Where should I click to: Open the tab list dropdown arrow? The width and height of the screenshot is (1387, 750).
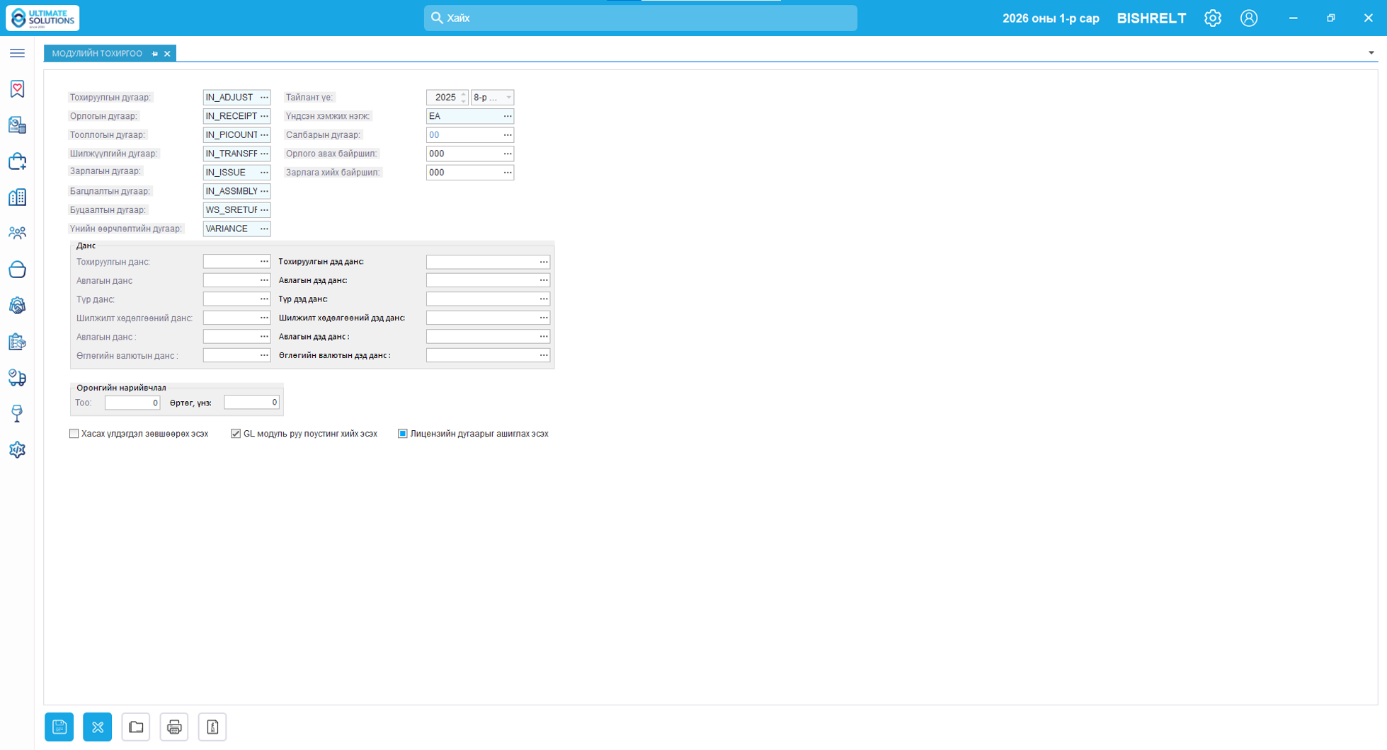click(x=1371, y=53)
